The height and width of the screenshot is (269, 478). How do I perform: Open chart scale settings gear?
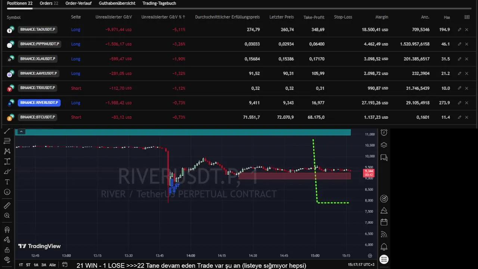point(370,256)
